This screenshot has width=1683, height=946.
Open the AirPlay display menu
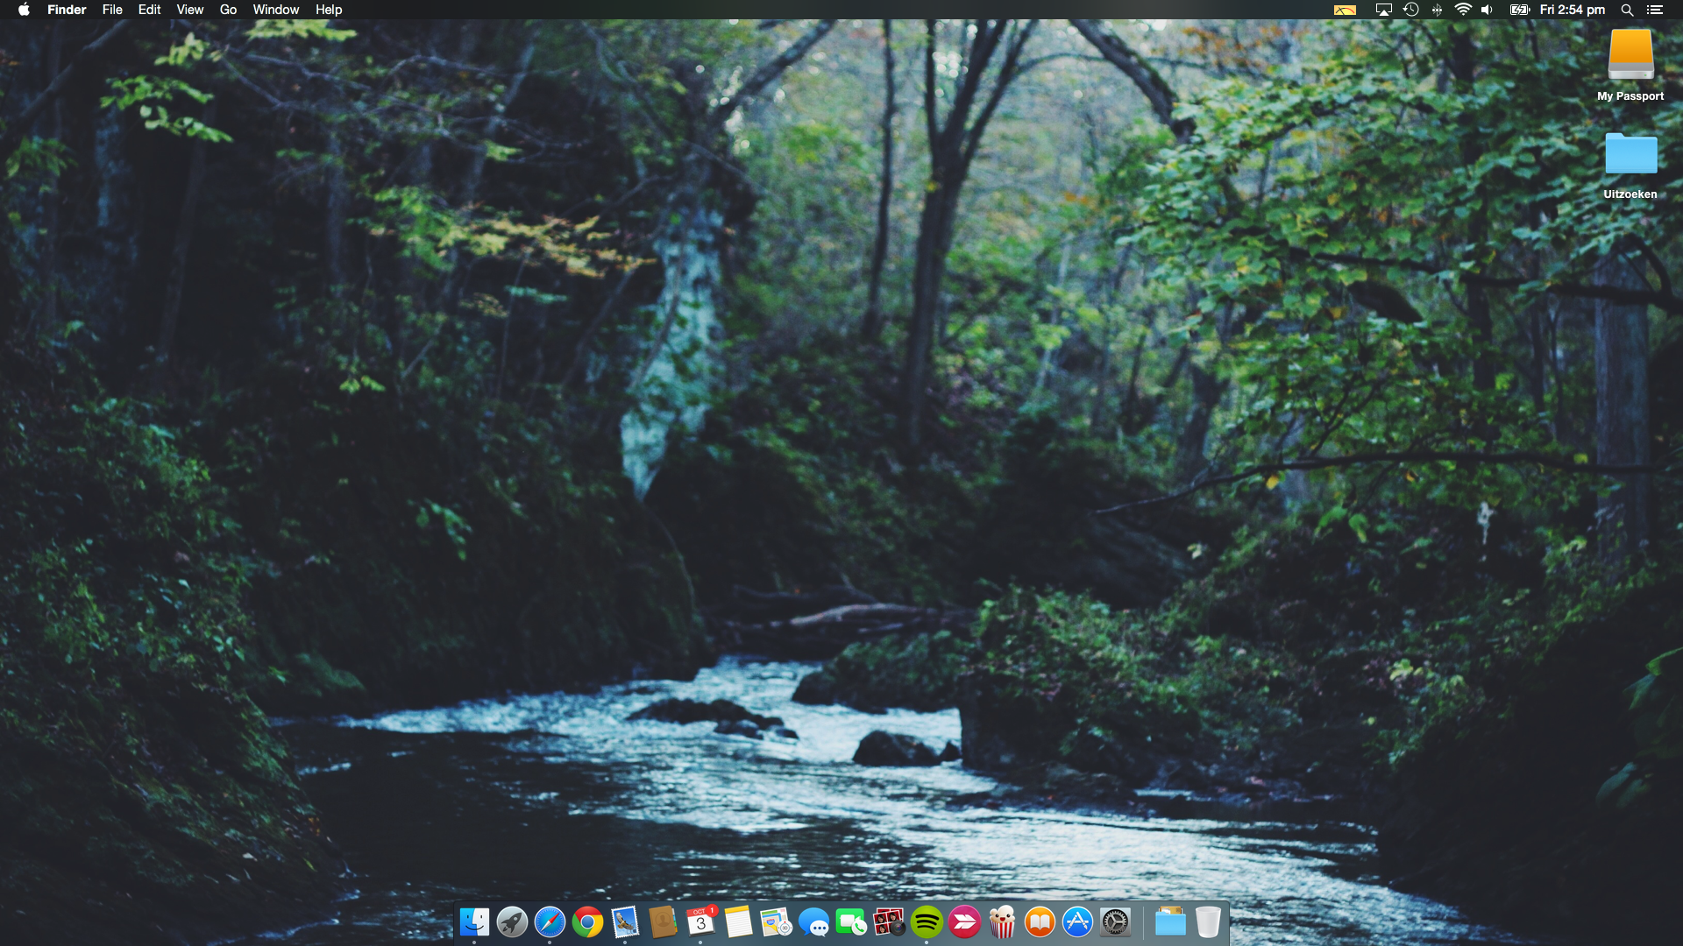[1384, 10]
